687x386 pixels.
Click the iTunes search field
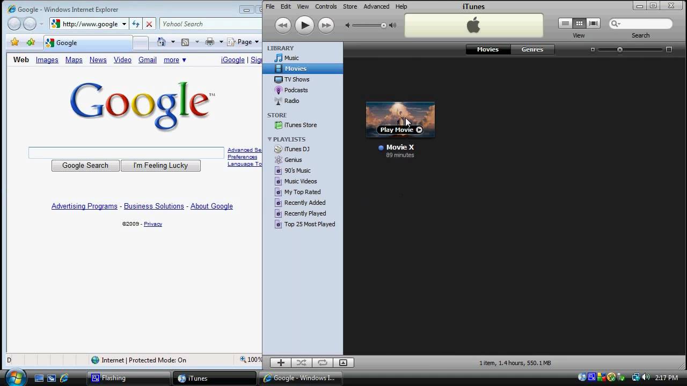pos(641,24)
